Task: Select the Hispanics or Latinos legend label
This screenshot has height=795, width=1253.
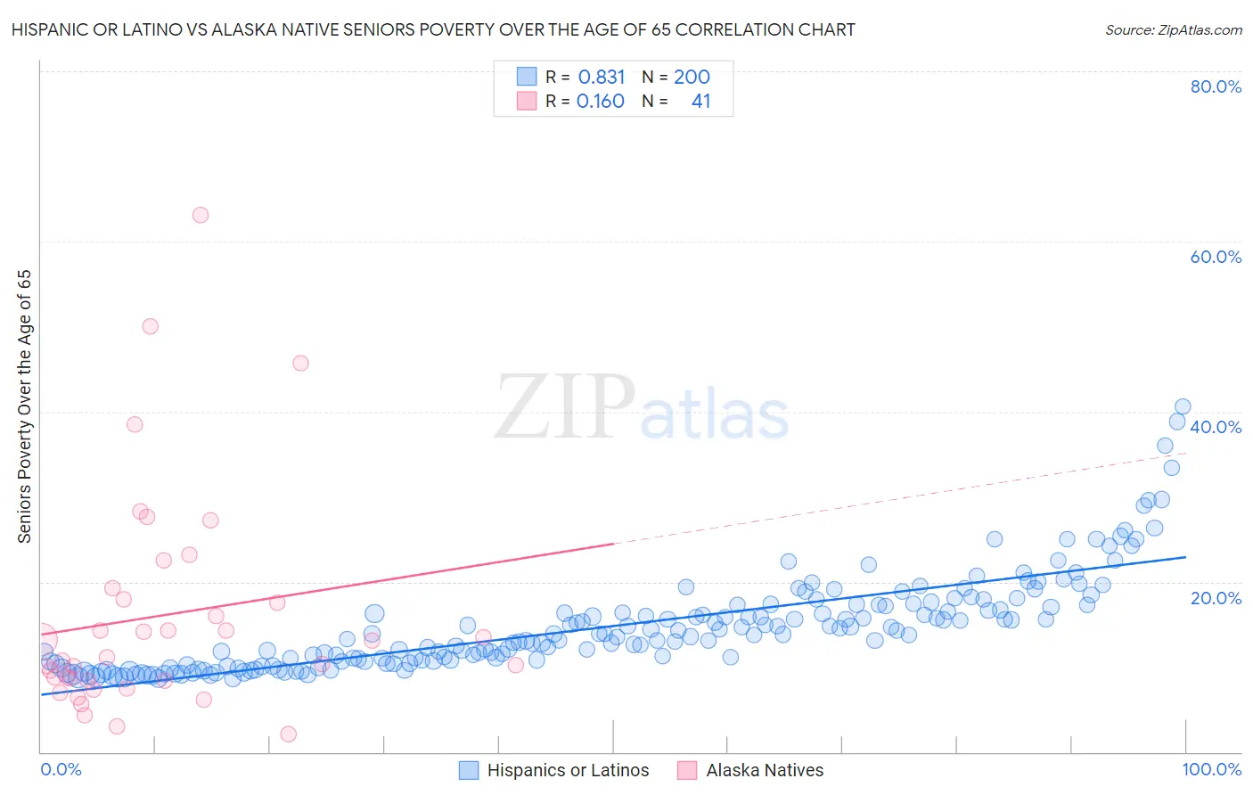Action: pos(568,770)
